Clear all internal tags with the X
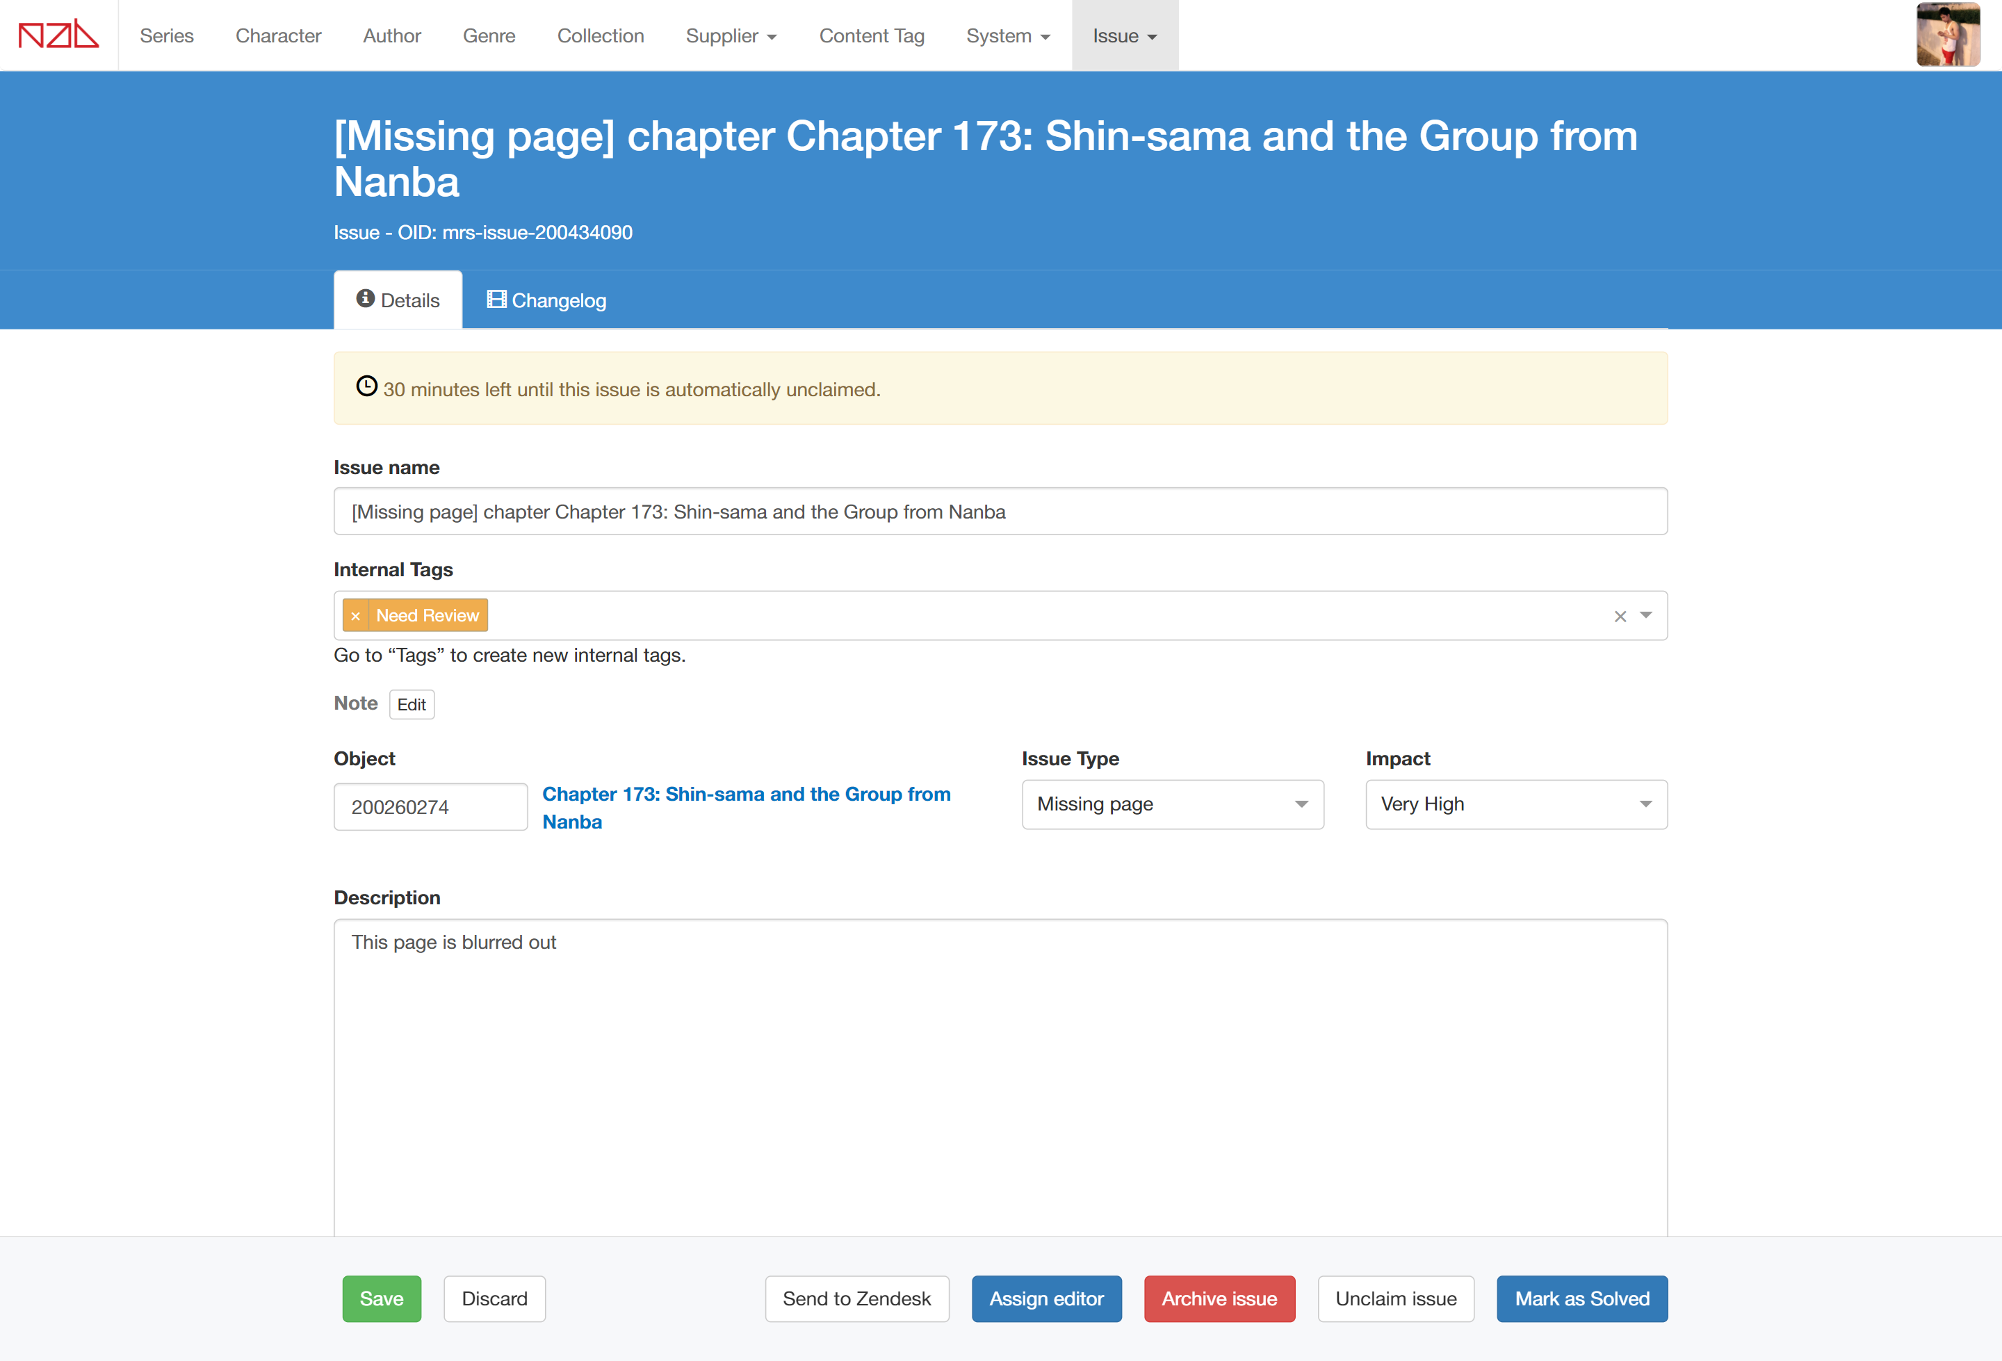The width and height of the screenshot is (2002, 1361). pyautogui.click(x=1620, y=616)
